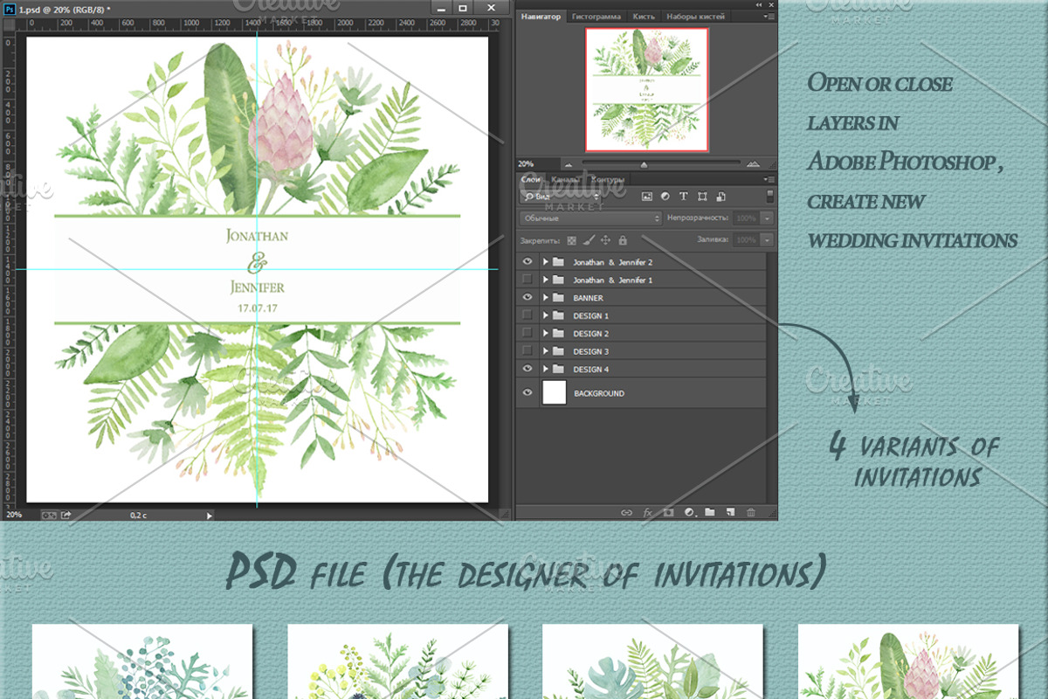Expand the DESIGN 4 group
The image size is (1048, 699).
[546, 369]
